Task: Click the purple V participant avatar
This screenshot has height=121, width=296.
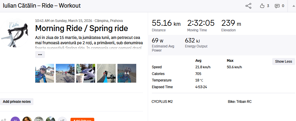Action: (x=15, y=119)
